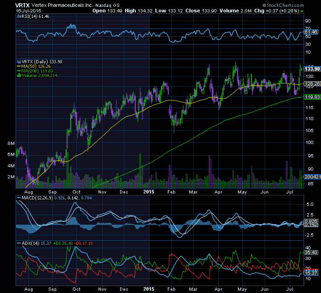This screenshot has width=321, height=293.
Task: Click the Oct label under price chart
Action: coord(77,192)
